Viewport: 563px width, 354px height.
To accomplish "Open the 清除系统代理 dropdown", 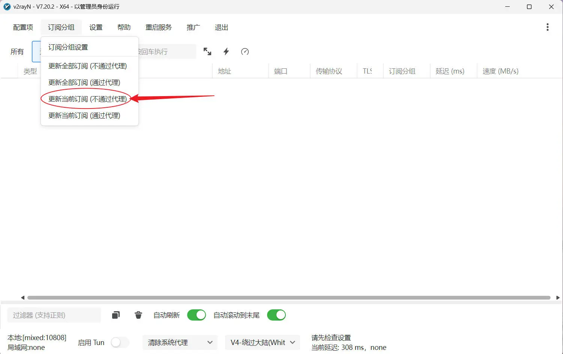I will click(180, 342).
